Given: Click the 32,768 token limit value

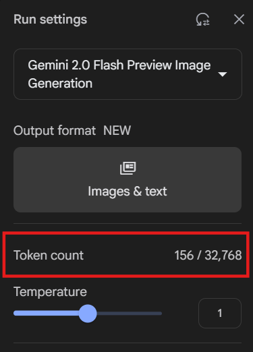Looking at the screenshot, I should [223, 256].
